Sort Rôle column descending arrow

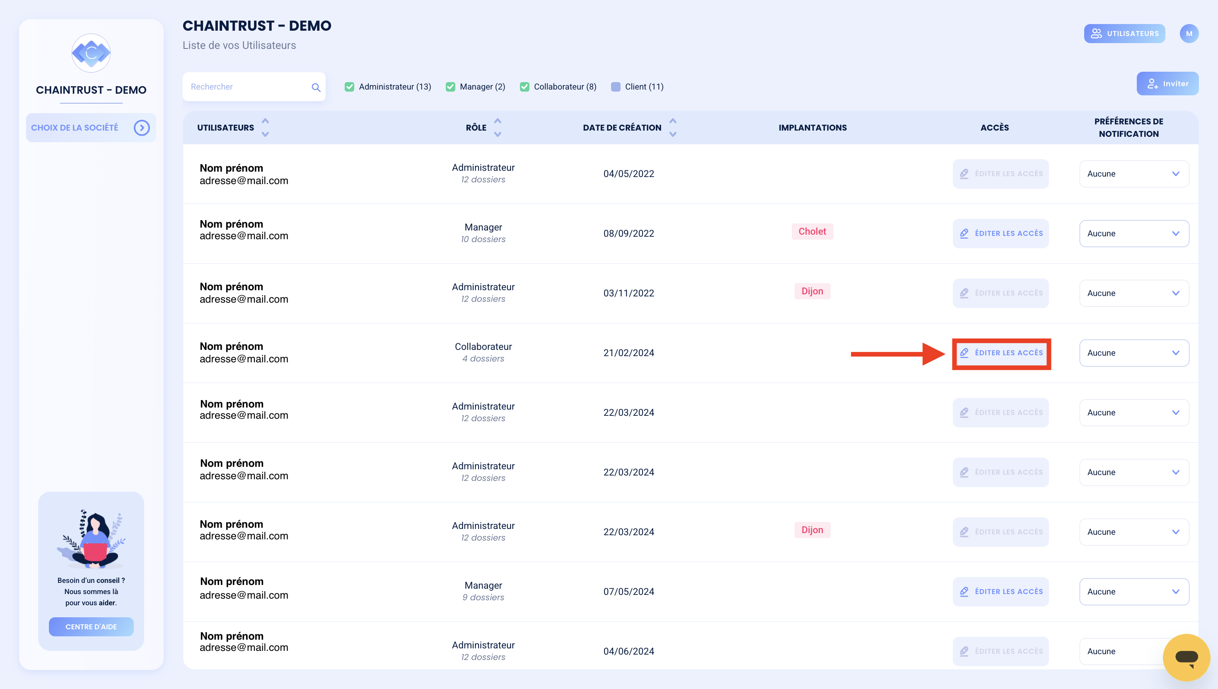498,134
